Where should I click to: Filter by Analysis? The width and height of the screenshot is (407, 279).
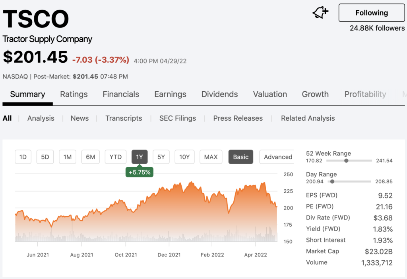point(41,118)
